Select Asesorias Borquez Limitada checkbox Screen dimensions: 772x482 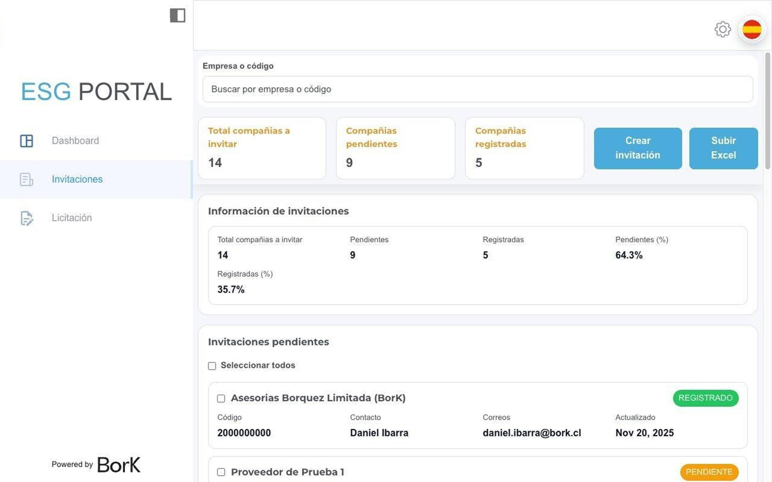[x=221, y=399]
